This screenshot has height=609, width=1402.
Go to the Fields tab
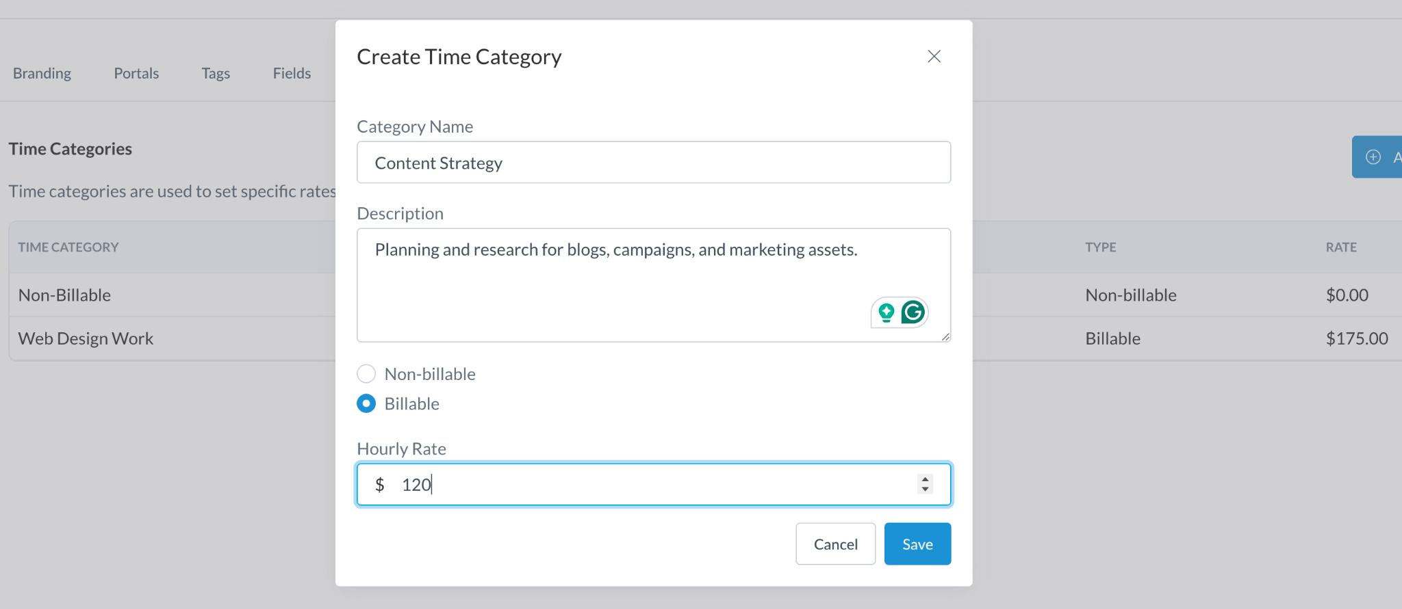[292, 73]
